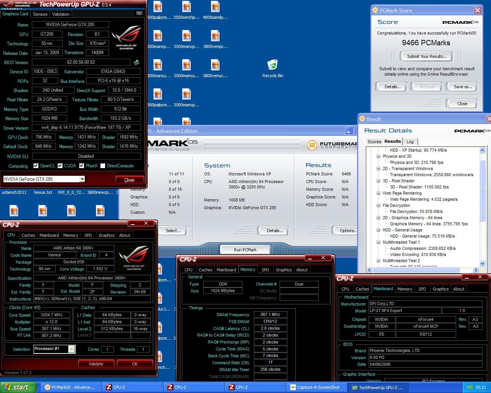Switch to TechPowerUp GPU-Z taskbar item
This screenshot has width=491, height=393.
click(x=378, y=387)
